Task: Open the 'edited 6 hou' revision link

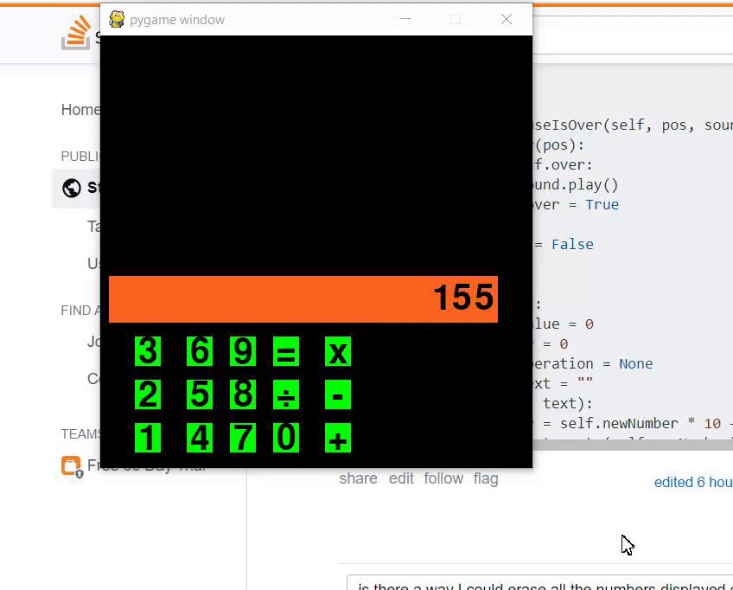Action: pyautogui.click(x=693, y=483)
